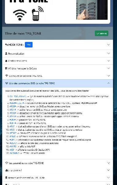
Task: Expand Configuration de votre TPG-TONE chevron
Action: tap(109, 76)
